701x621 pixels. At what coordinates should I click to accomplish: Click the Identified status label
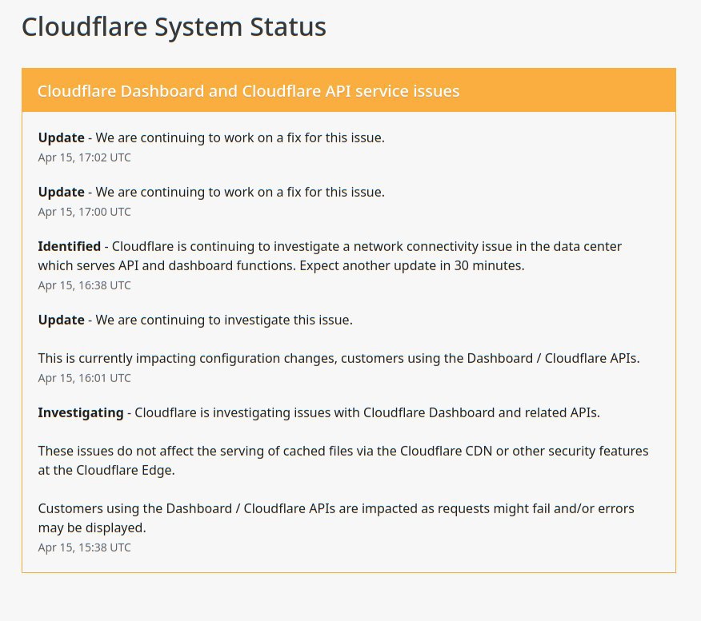[x=70, y=246]
